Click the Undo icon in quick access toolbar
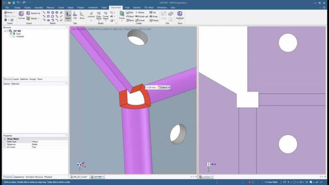This screenshot has width=329, height=185. tap(18, 3)
